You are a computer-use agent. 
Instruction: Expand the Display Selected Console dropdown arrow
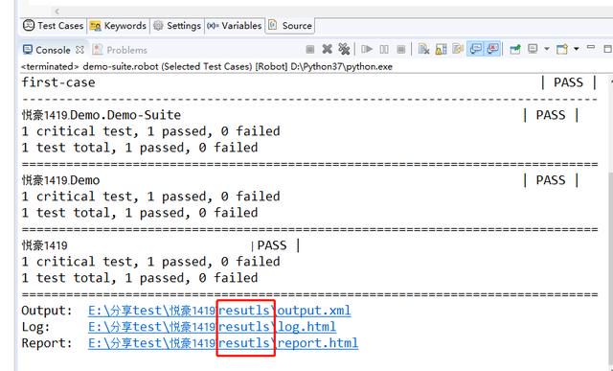point(547,49)
